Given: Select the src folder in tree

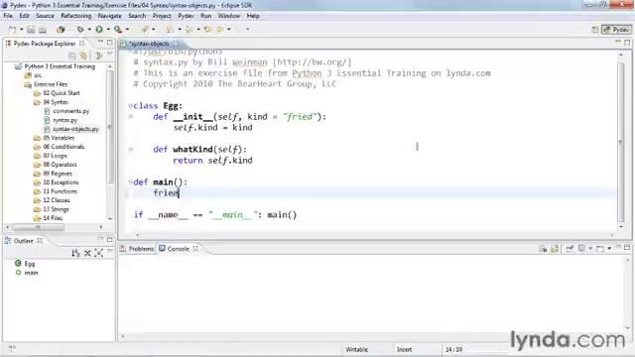Looking at the screenshot, I should tap(38, 75).
